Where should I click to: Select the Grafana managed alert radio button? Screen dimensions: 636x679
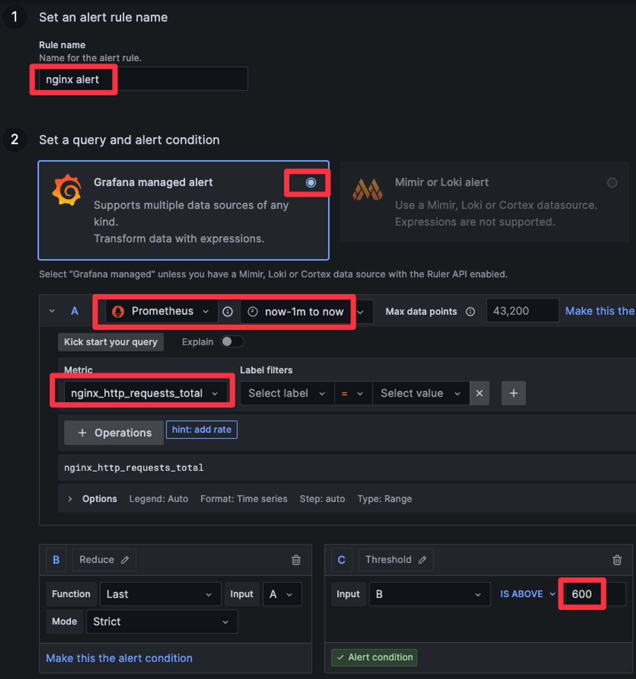[x=311, y=183]
